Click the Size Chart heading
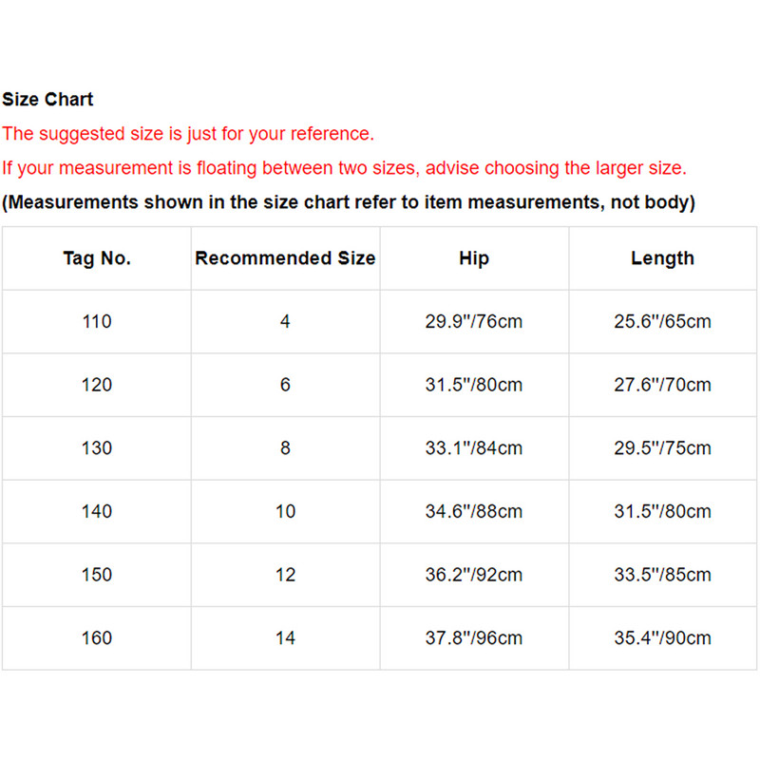This screenshot has width=760, height=760. (x=47, y=99)
